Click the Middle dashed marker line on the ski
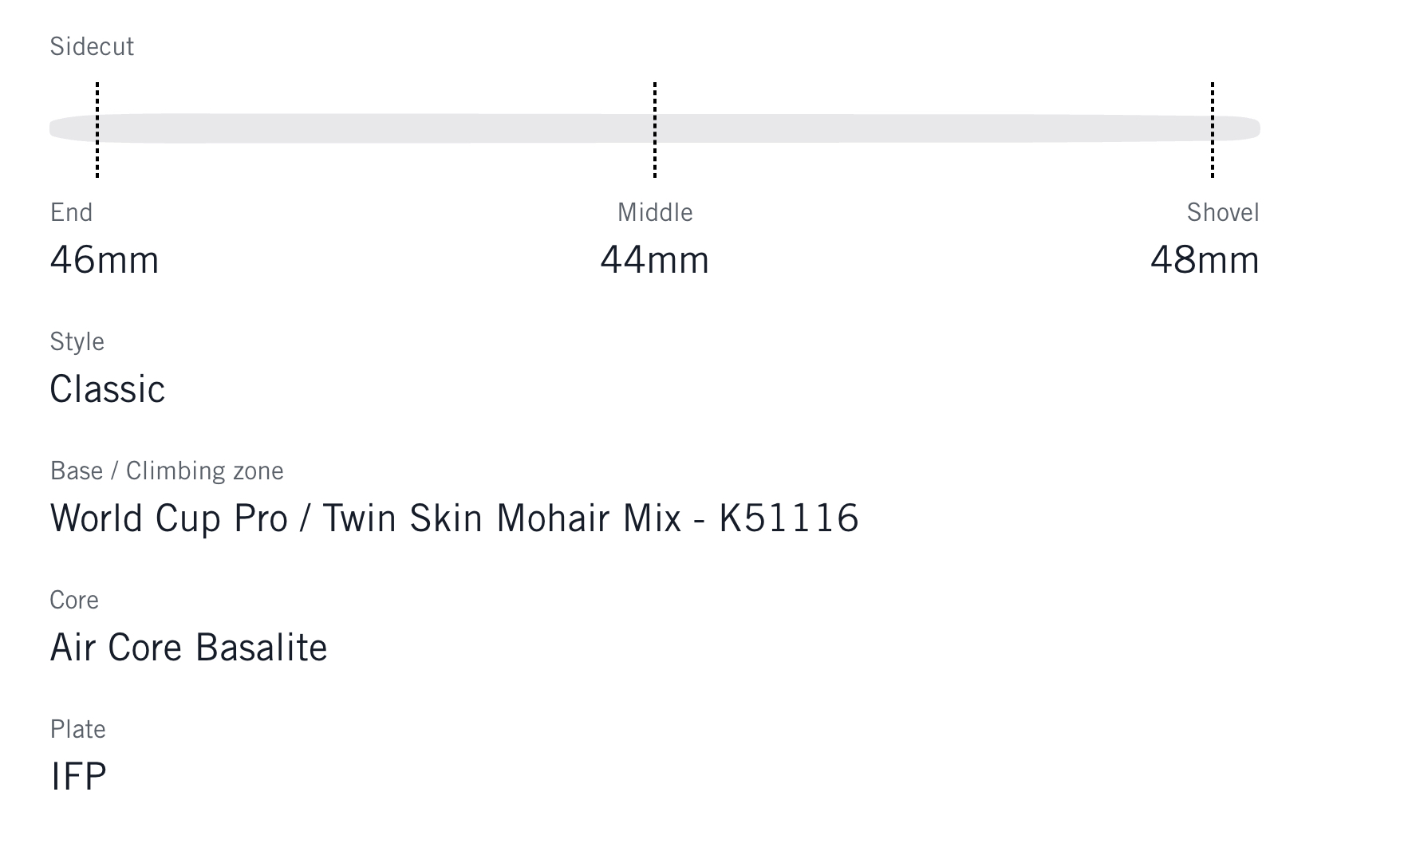Viewport: 1404px width, 855px height. coord(655,129)
